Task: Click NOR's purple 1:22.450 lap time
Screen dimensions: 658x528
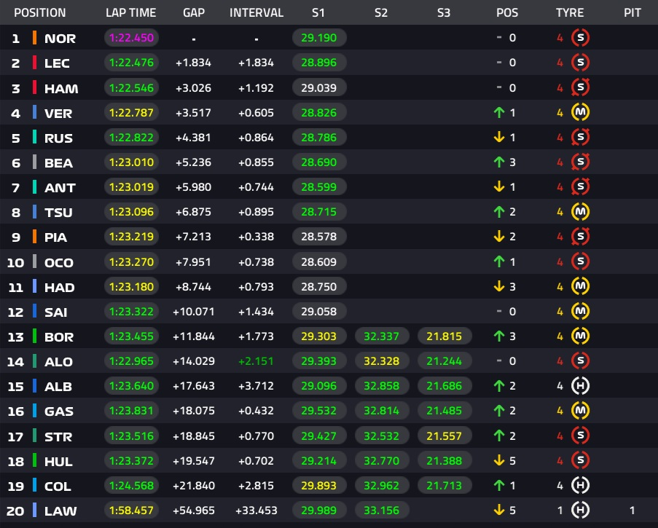Action: click(131, 38)
